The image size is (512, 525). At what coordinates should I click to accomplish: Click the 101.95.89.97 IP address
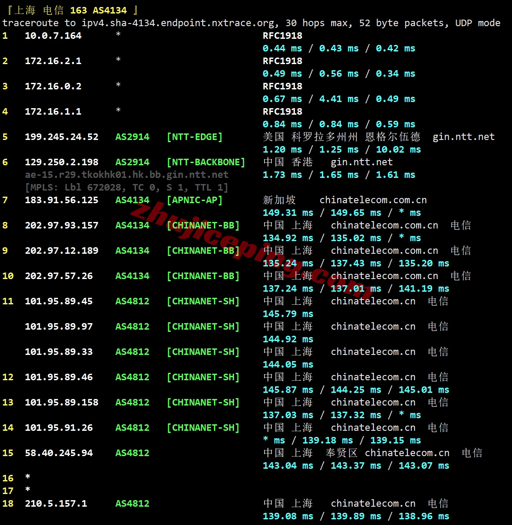(58, 327)
